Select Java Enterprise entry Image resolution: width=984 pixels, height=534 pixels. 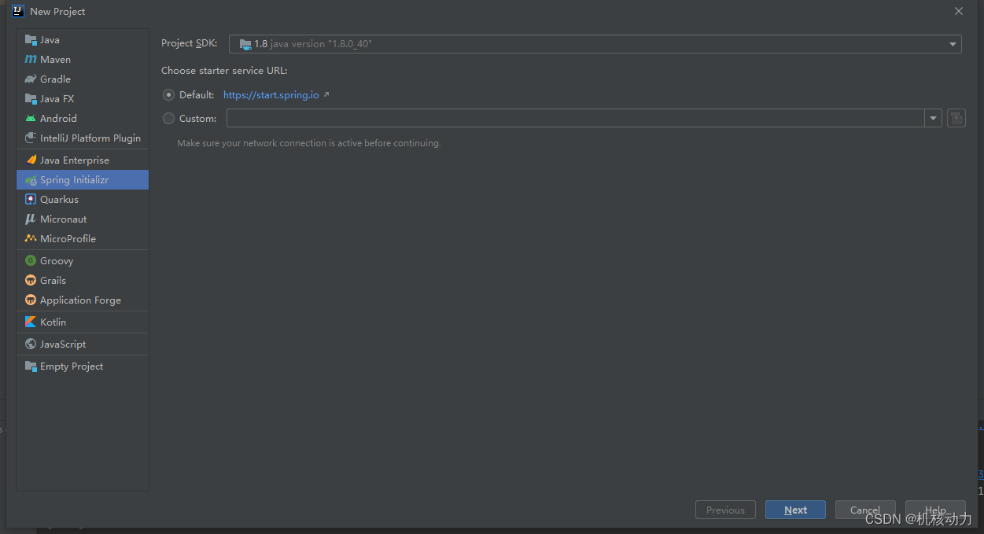click(x=83, y=160)
